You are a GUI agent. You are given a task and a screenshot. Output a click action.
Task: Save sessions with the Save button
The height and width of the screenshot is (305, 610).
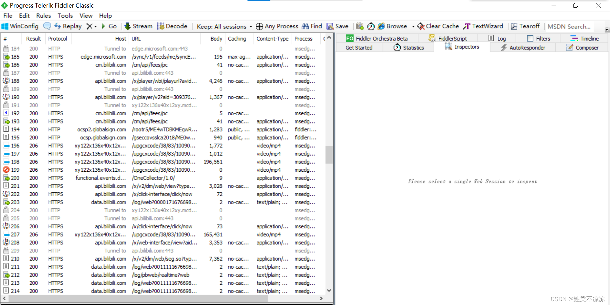pyautogui.click(x=338, y=26)
